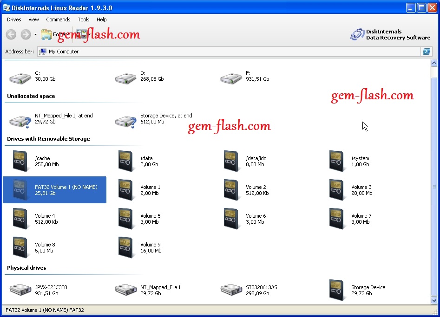The width and height of the screenshot is (440, 317).
Task: Select the Storage Device physical drive icon
Action: click(336, 290)
